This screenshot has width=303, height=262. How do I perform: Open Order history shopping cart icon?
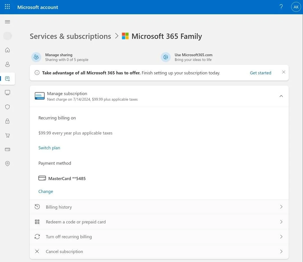pos(7,135)
